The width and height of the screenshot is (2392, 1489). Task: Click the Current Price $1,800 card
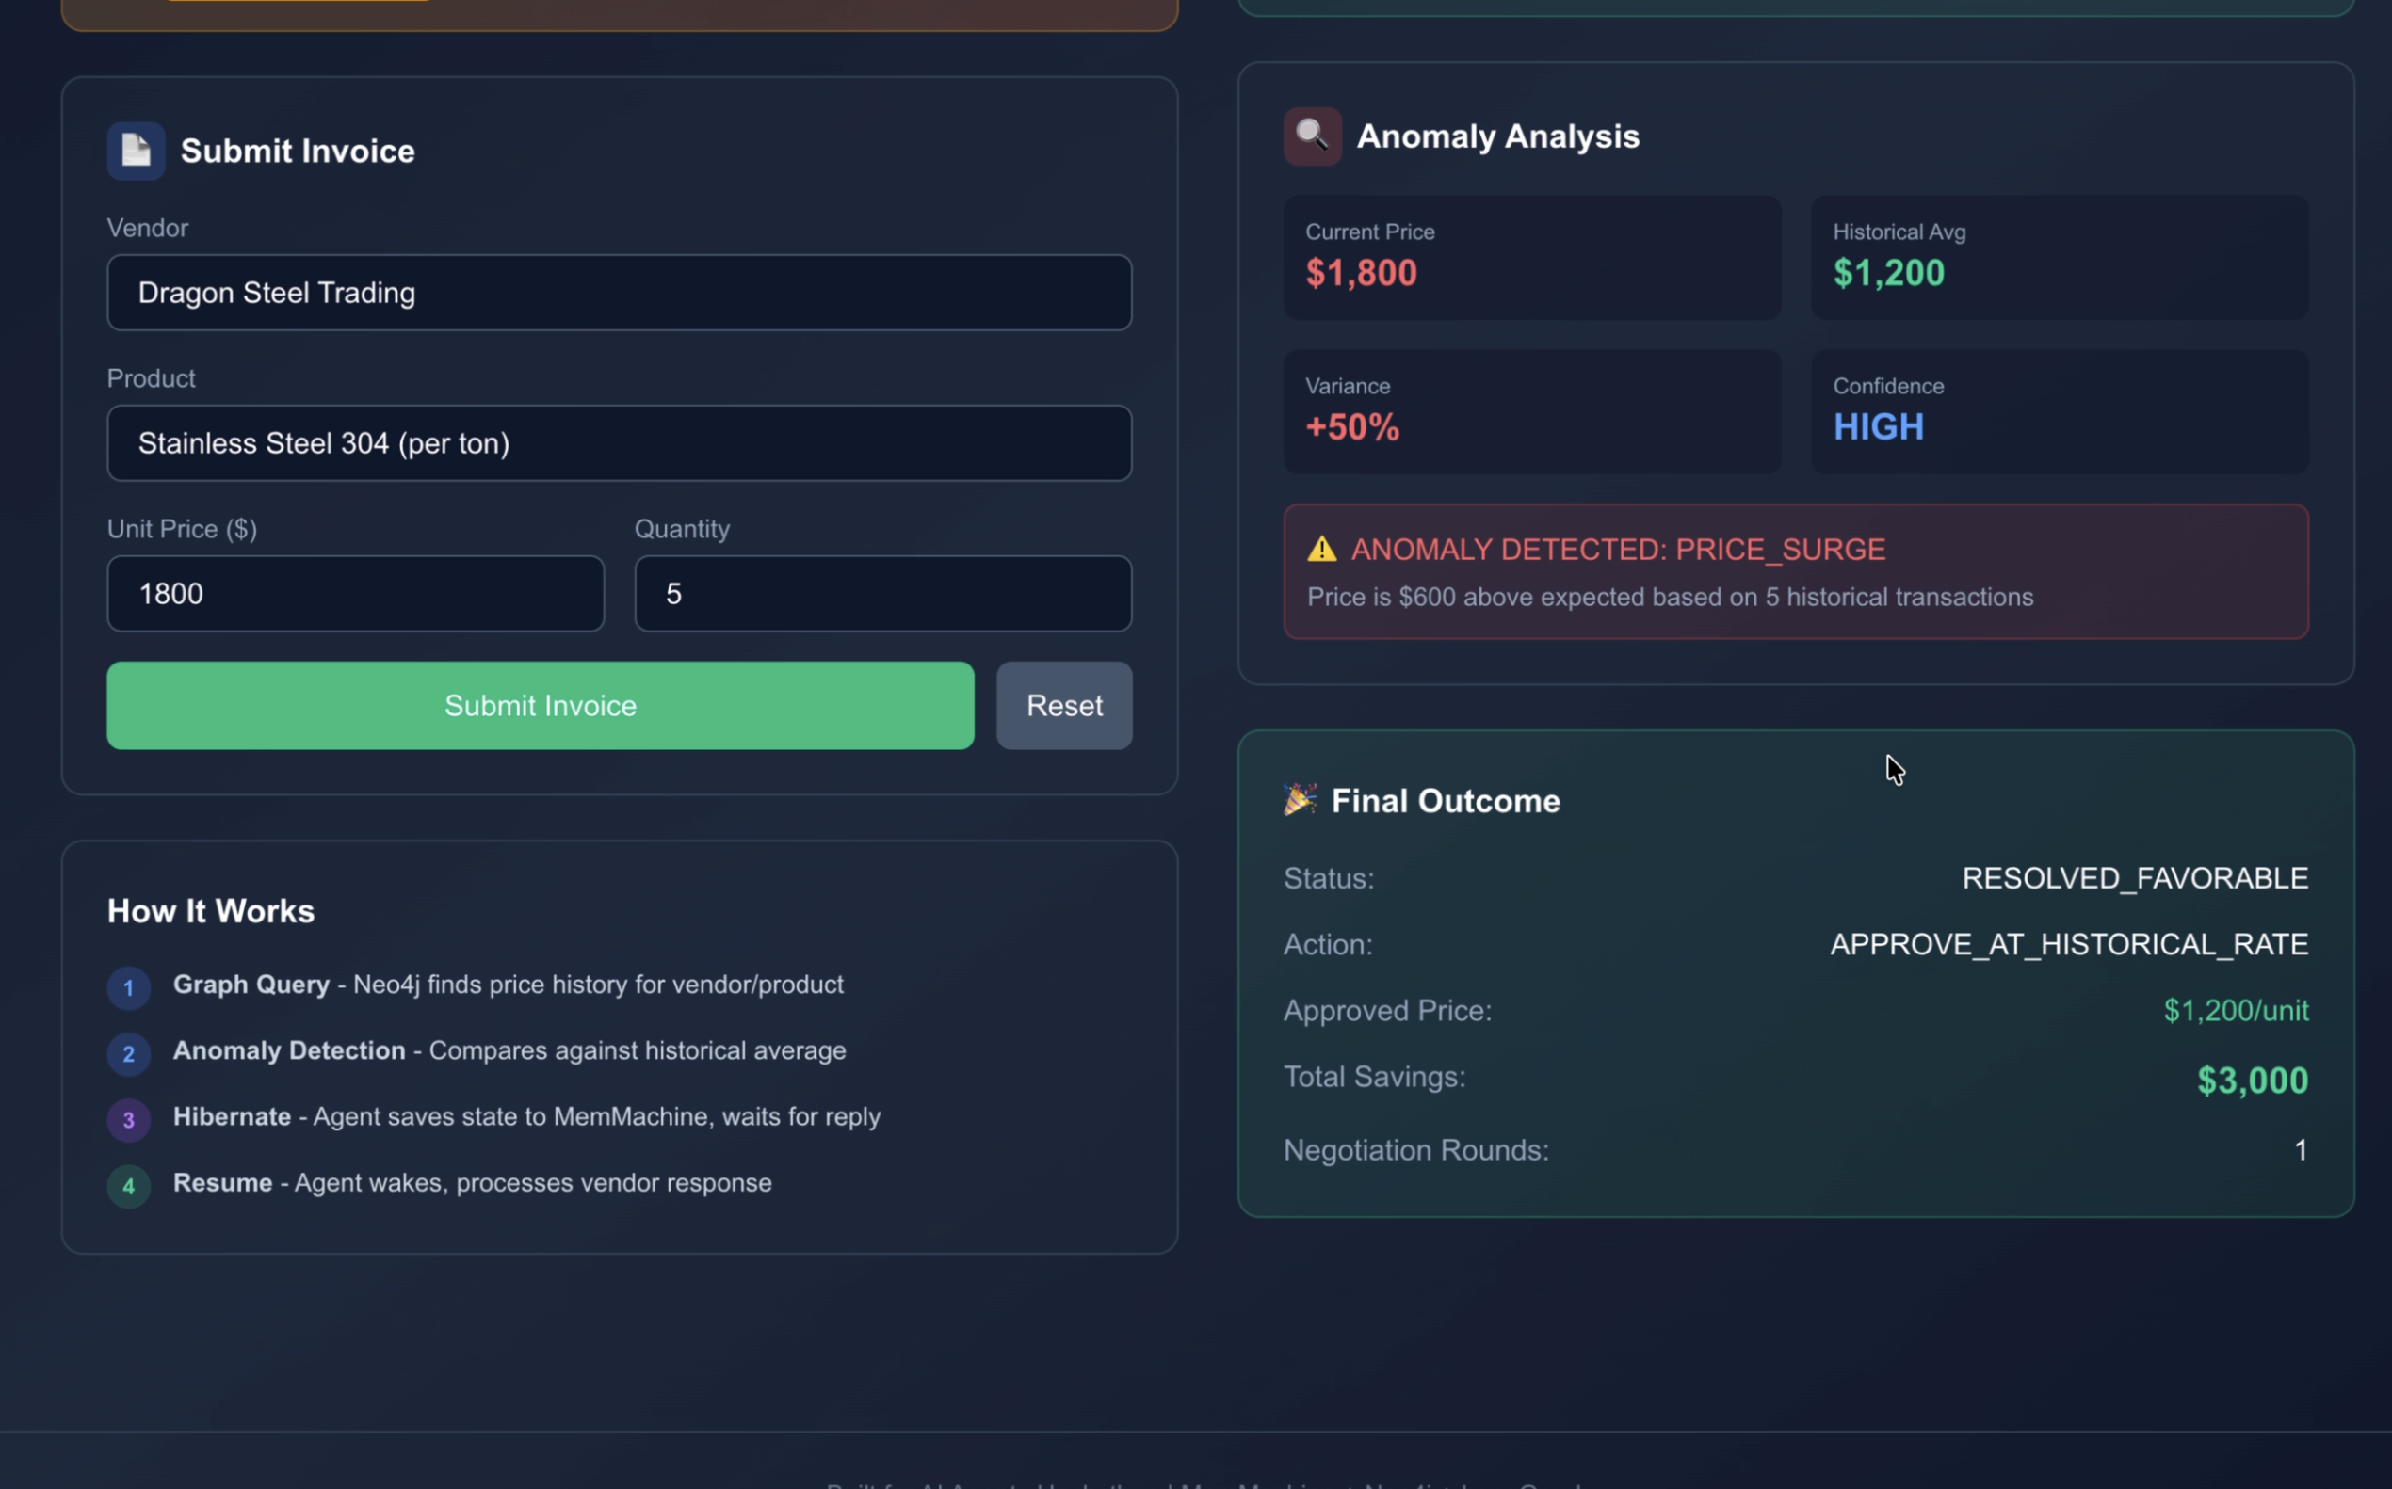1531,257
